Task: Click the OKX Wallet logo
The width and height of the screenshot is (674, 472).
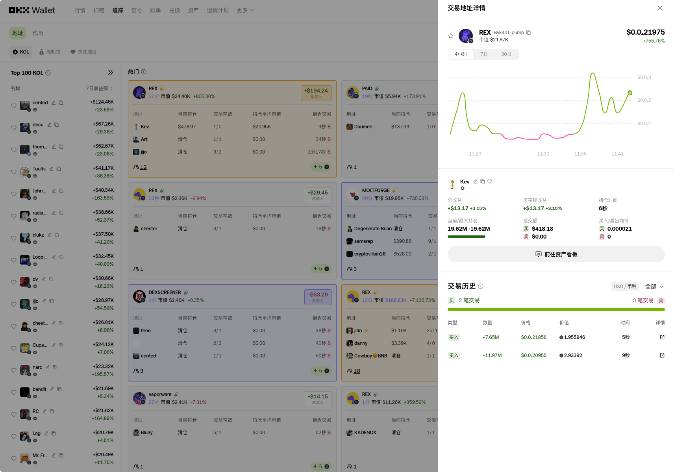Action: tap(32, 10)
